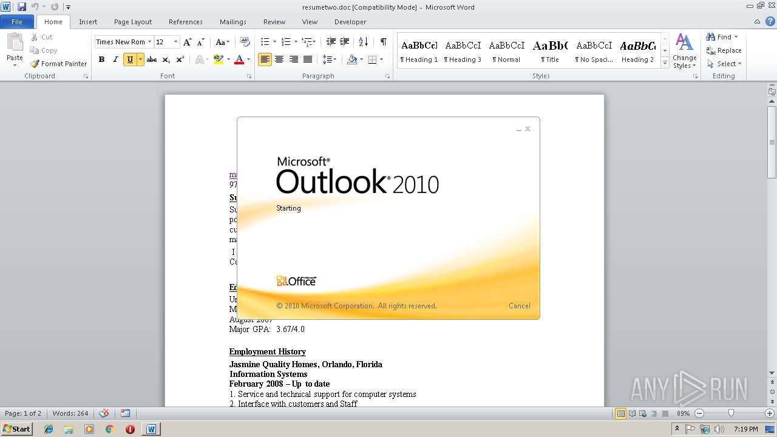Open the File tab
This screenshot has height=437, width=777.
[17, 22]
